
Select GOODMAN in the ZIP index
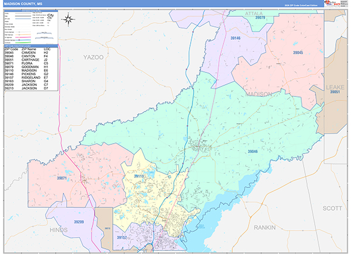30,67
